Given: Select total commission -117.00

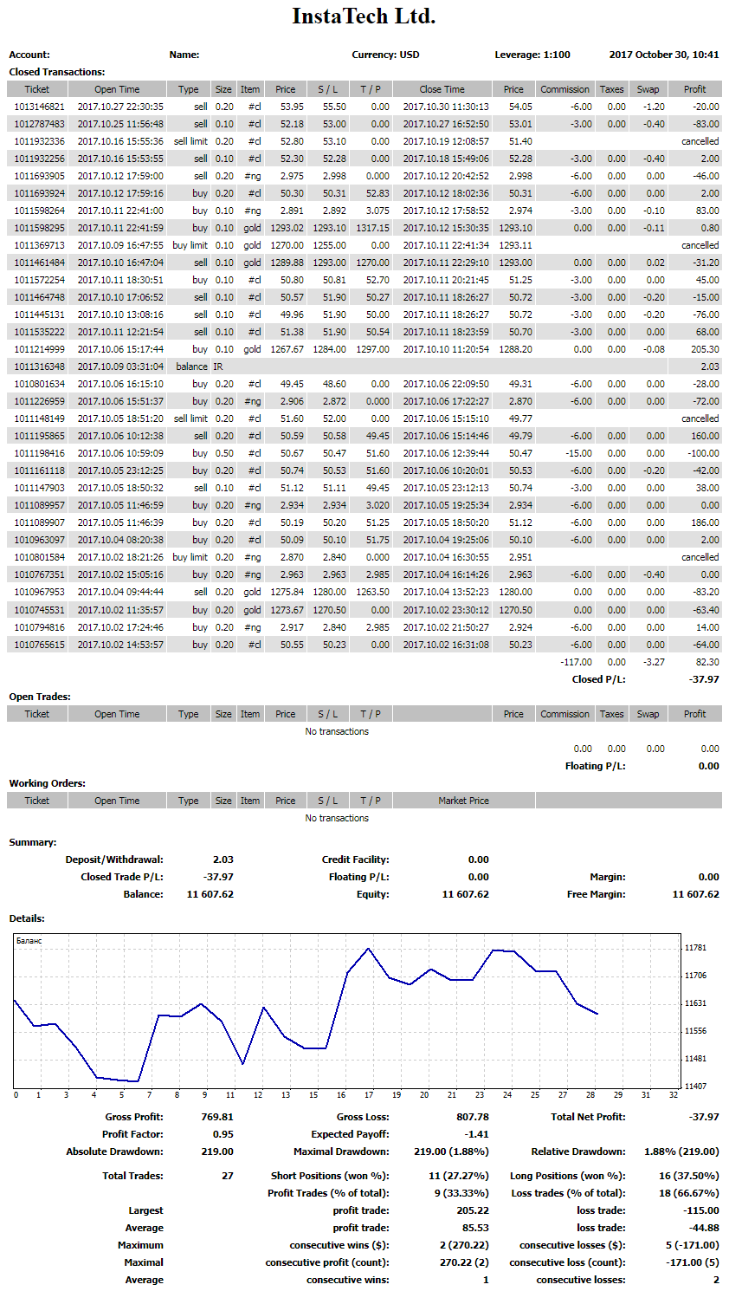Looking at the screenshot, I should pos(577,662).
